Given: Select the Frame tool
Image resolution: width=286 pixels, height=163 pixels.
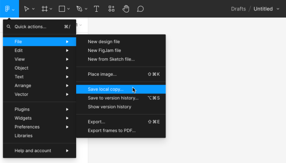Looking at the screenshot, I should pos(45,9).
